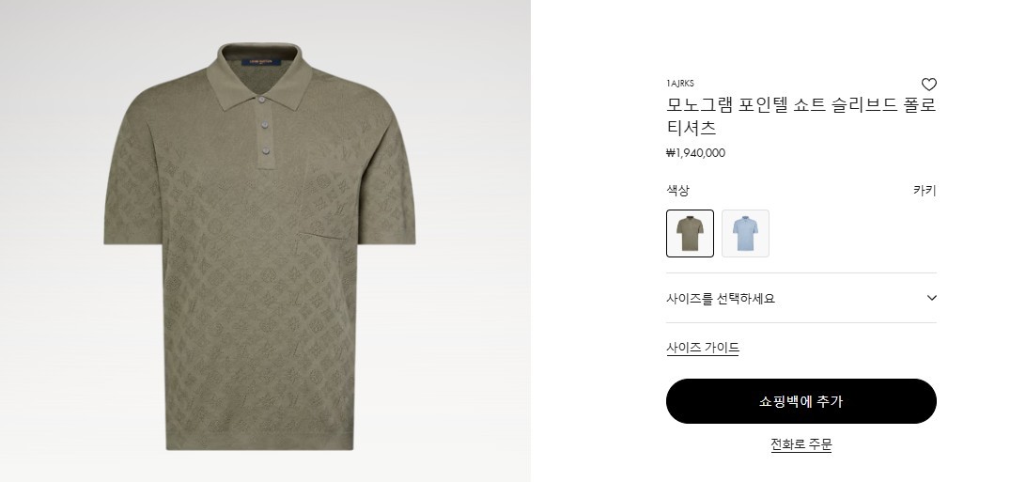Click the heart wishlist icon

tap(929, 85)
